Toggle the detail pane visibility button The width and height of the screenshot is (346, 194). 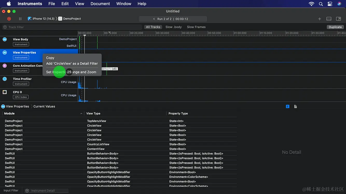click(x=329, y=19)
